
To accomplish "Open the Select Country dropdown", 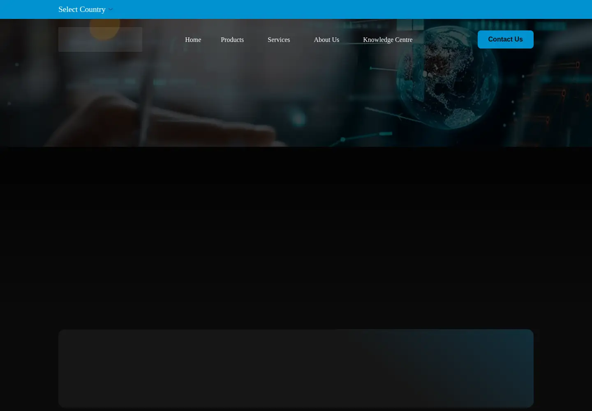I will pos(86,9).
